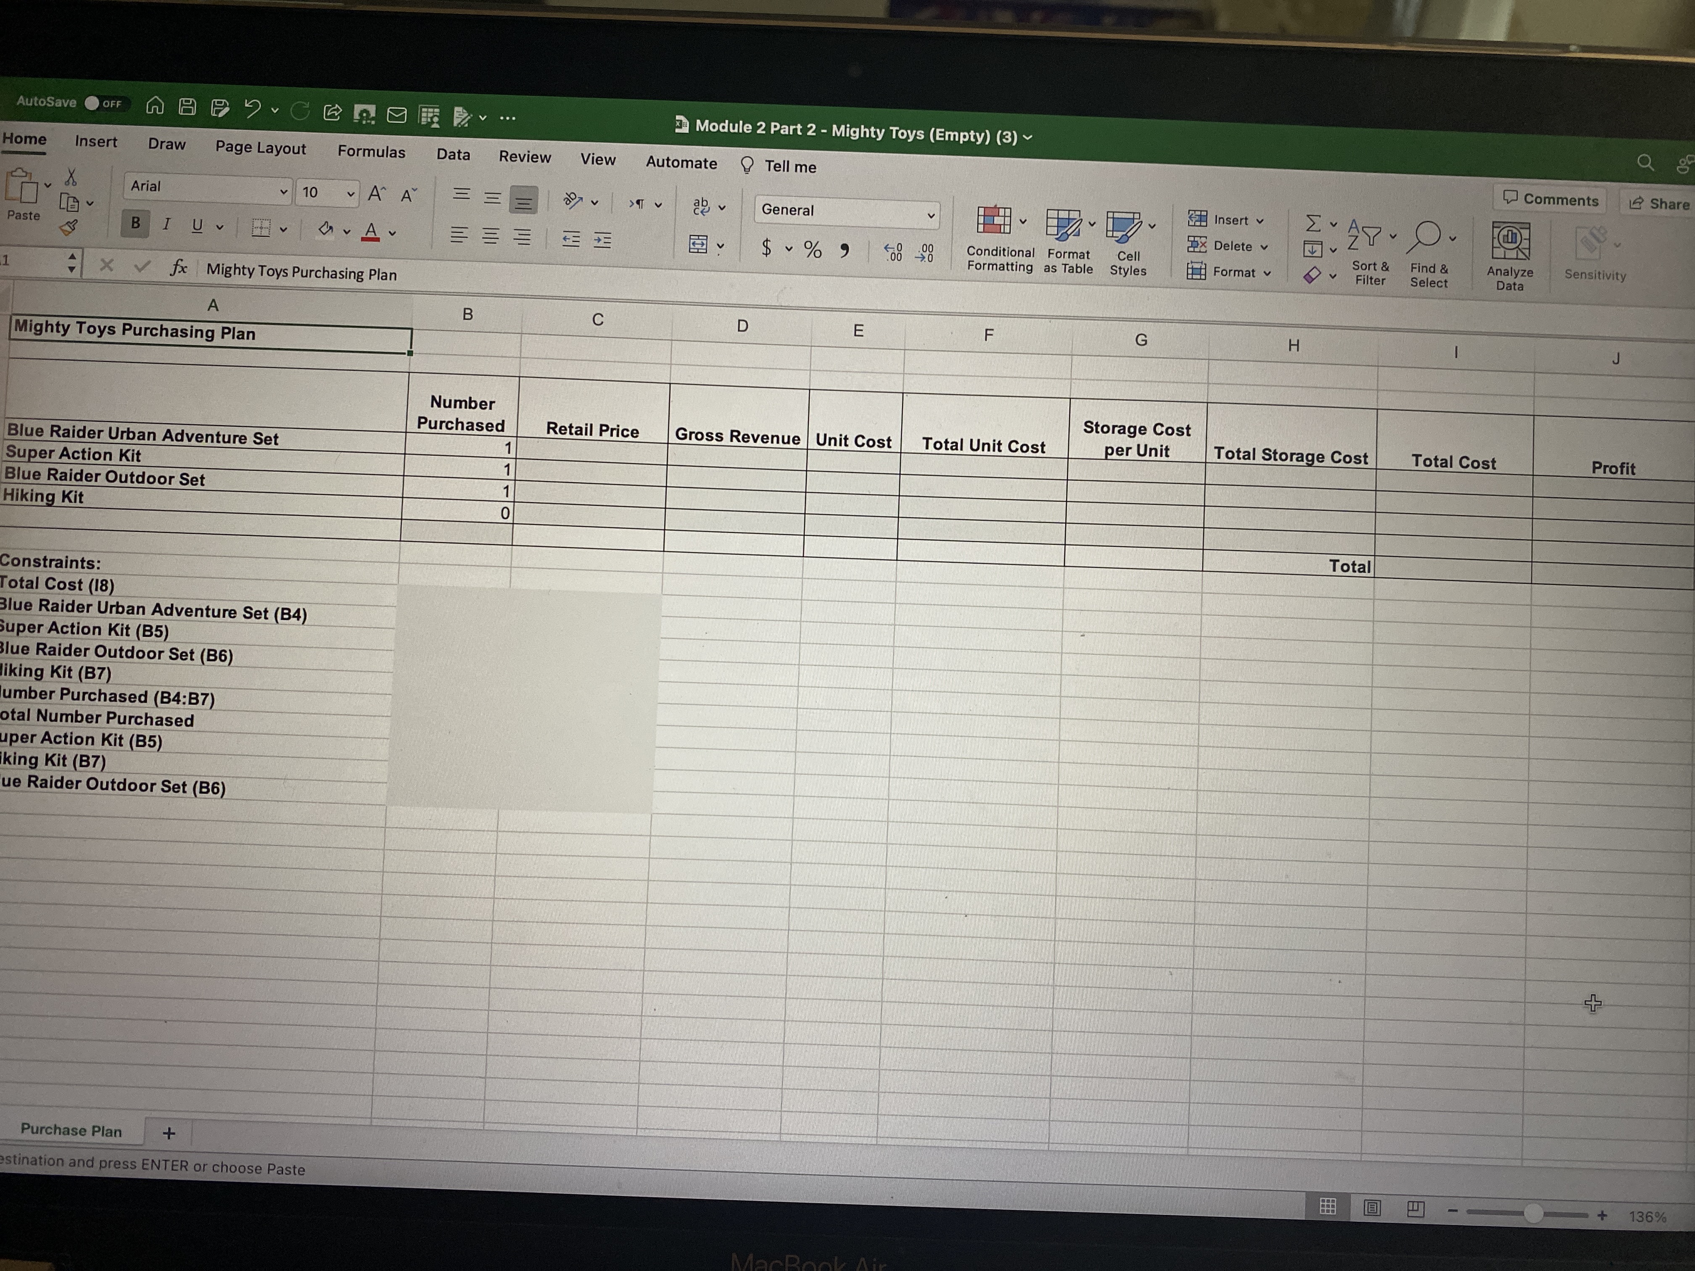This screenshot has width=1695, height=1271.
Task: Click the Comments button
Action: (1550, 199)
